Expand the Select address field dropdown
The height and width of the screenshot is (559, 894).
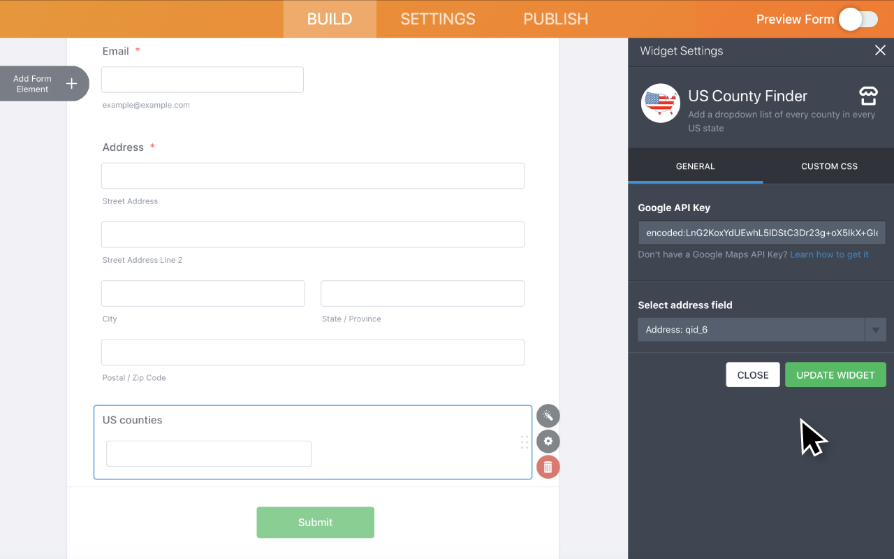(751, 330)
